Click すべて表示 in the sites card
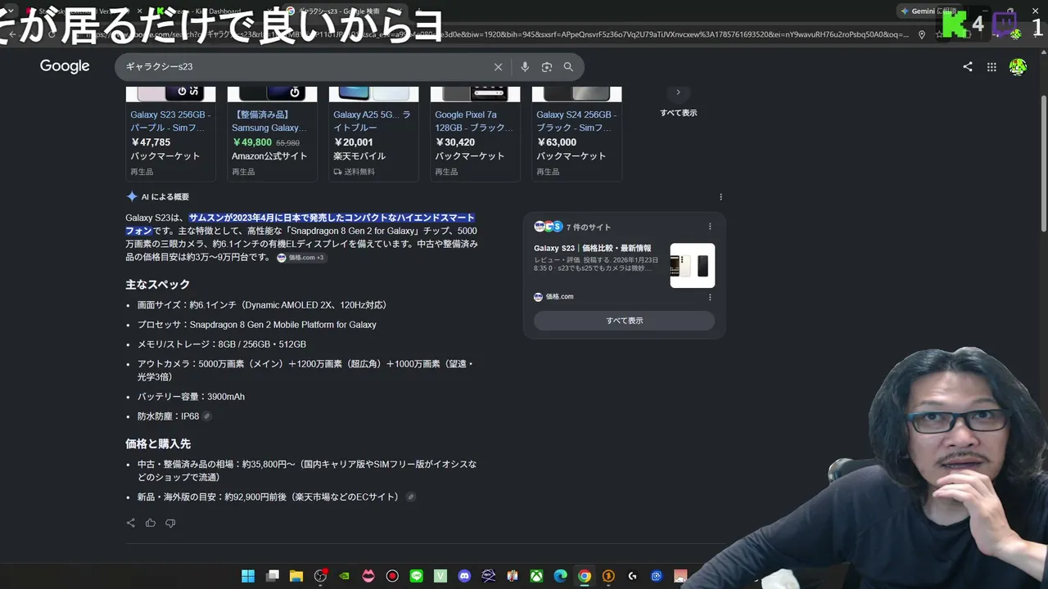 [x=624, y=321]
